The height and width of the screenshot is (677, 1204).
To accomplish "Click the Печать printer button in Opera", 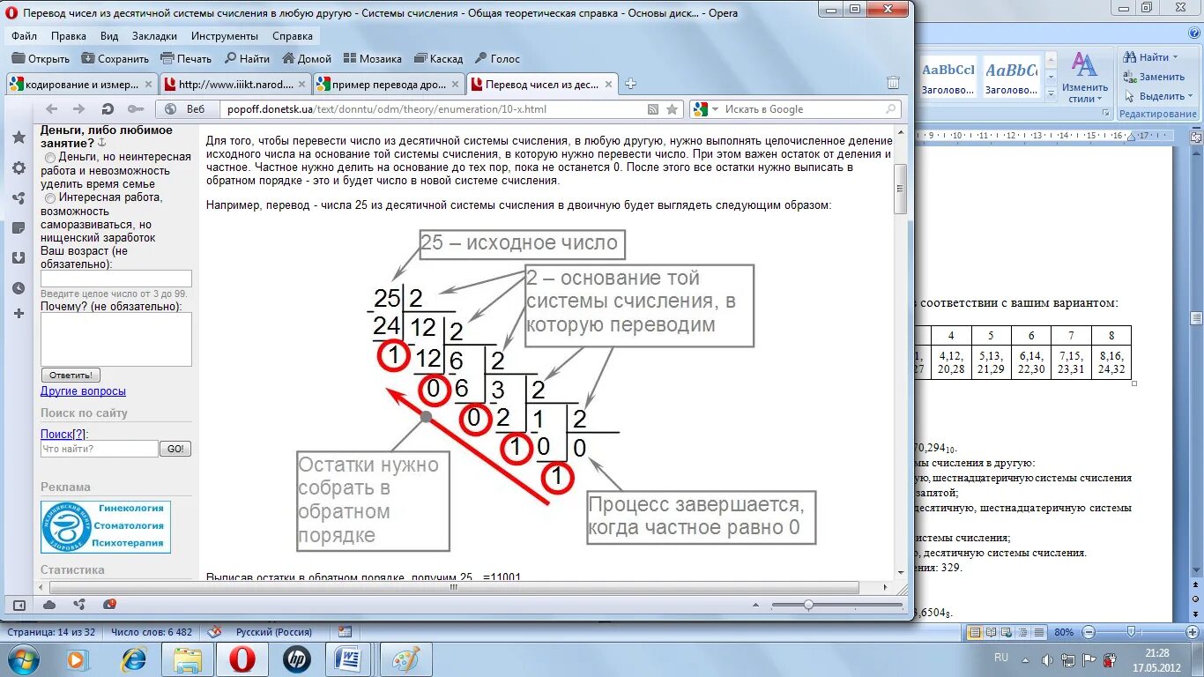I will [186, 59].
